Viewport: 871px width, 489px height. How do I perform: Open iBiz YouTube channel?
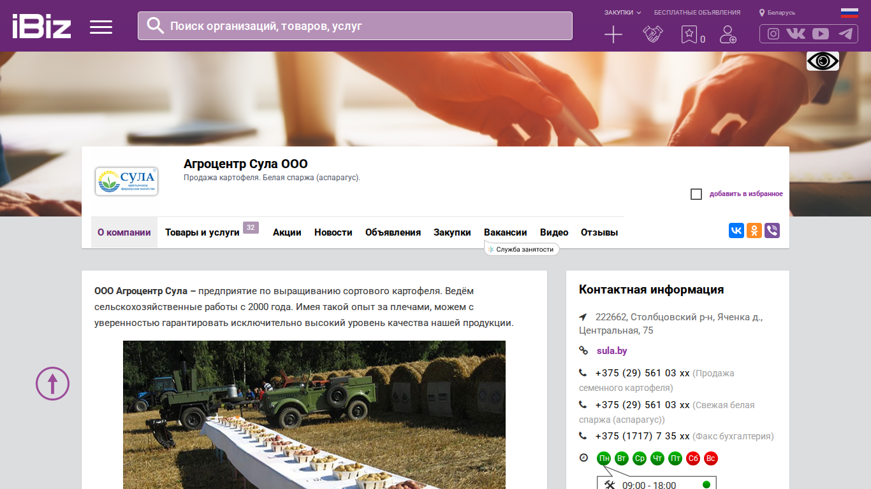[821, 34]
